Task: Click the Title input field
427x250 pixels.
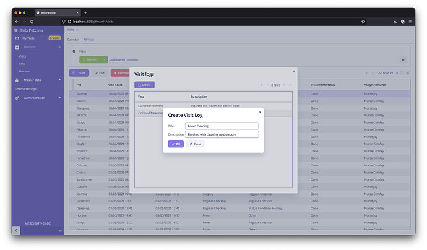Action: pyautogui.click(x=222, y=126)
